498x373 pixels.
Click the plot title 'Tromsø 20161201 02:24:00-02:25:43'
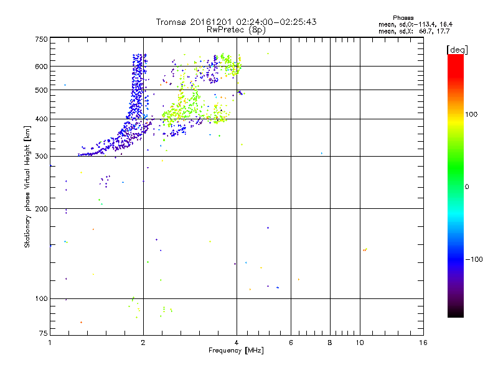pyautogui.click(x=236, y=22)
